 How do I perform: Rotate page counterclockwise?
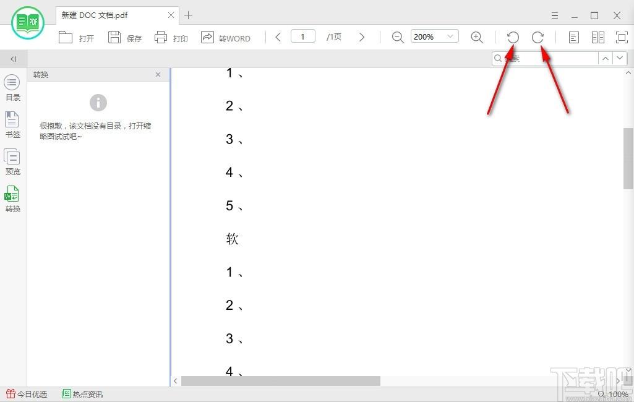pos(513,37)
